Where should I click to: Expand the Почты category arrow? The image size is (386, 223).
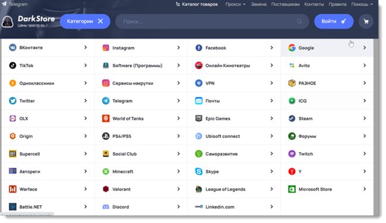click(x=271, y=100)
